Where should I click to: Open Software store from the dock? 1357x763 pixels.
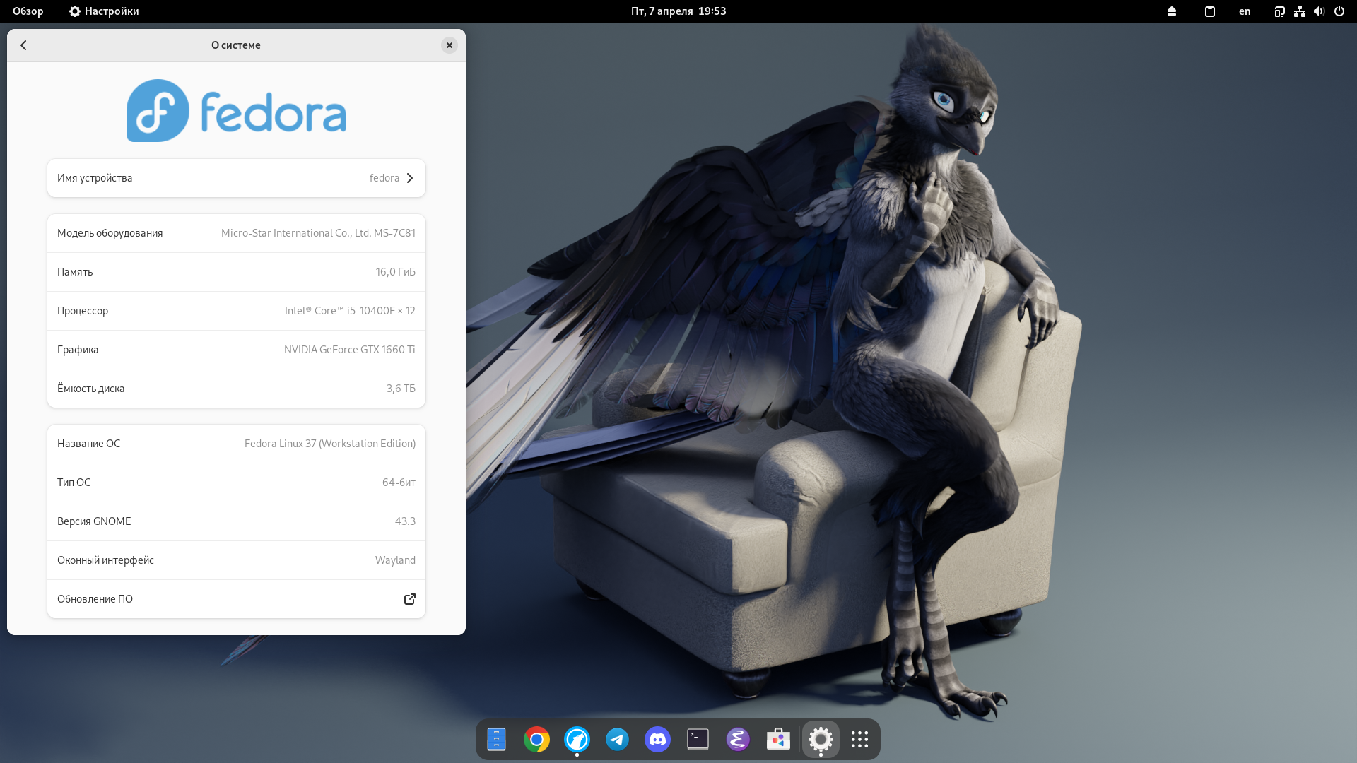click(x=779, y=740)
